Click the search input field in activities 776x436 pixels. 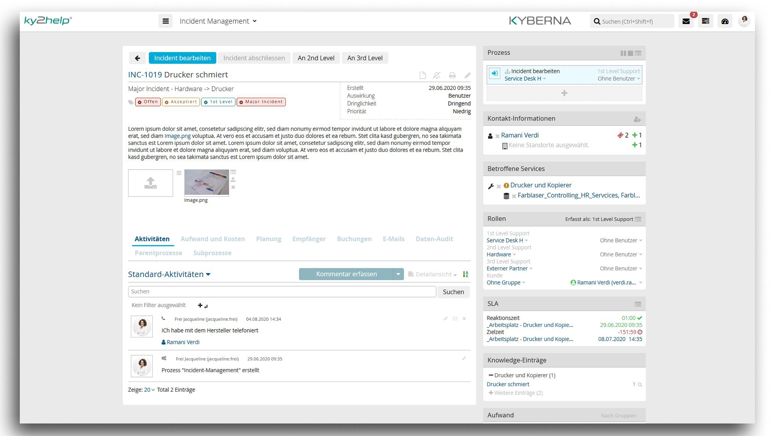(281, 292)
